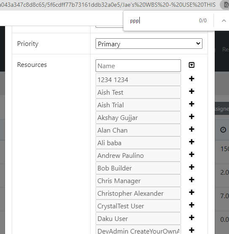Click the find bar text field containing ppp
This screenshot has height=234, width=229.
[x=162, y=21]
